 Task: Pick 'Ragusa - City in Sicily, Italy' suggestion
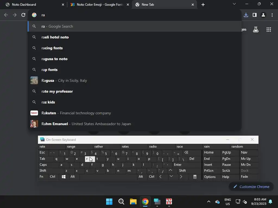(x=135, y=80)
